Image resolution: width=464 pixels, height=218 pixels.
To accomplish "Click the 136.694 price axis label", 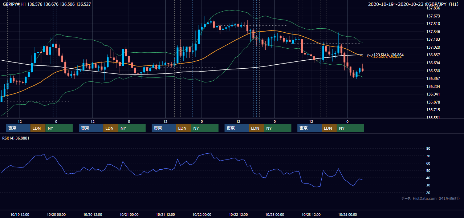I will (433, 63).
